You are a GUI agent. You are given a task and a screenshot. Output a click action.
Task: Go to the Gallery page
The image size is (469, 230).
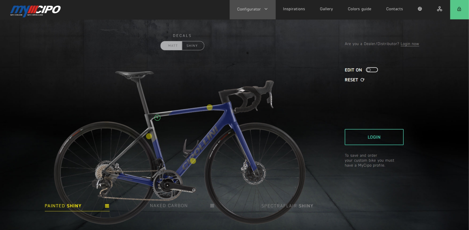point(326,9)
